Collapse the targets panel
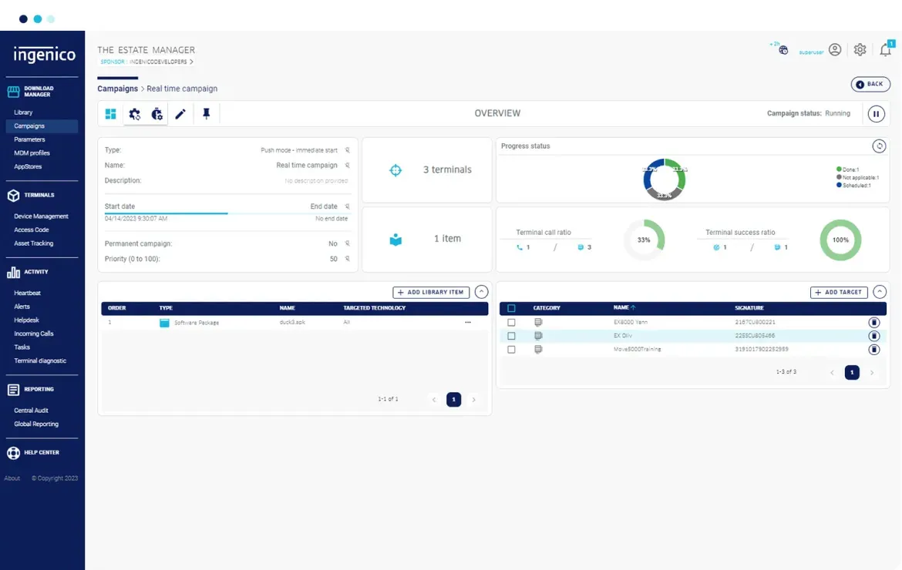 [880, 292]
